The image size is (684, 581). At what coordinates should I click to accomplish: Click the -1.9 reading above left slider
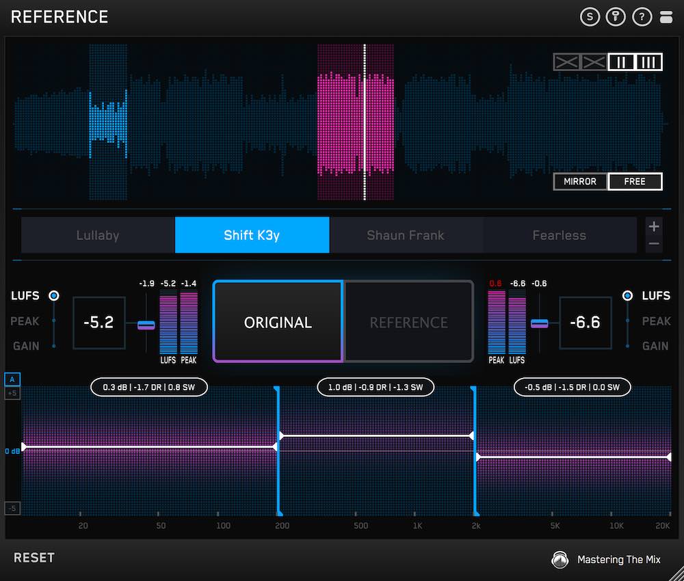coord(146,283)
